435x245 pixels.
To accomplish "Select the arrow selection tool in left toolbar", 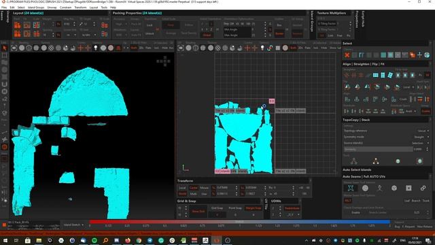I will [x=5, y=48].
